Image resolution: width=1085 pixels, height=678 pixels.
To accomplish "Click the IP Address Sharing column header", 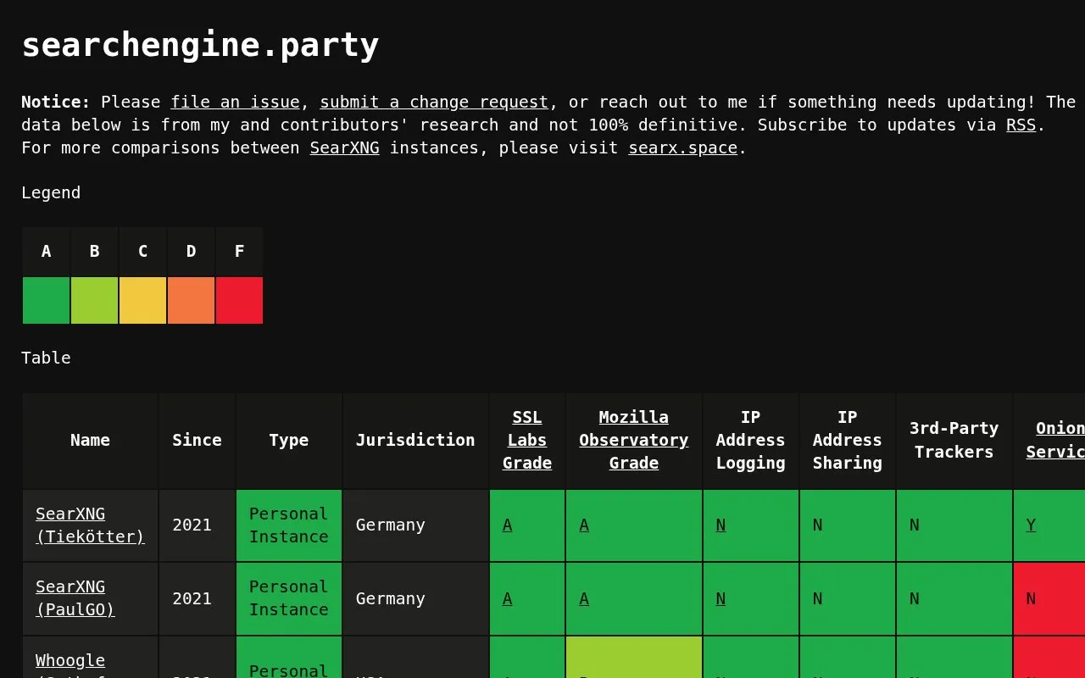I will pos(848,440).
